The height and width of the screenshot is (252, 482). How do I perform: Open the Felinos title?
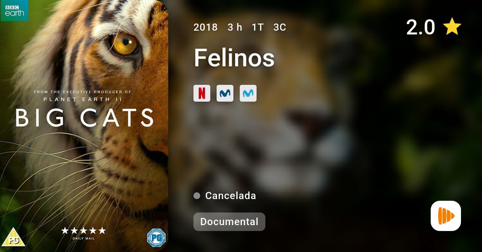[234, 58]
